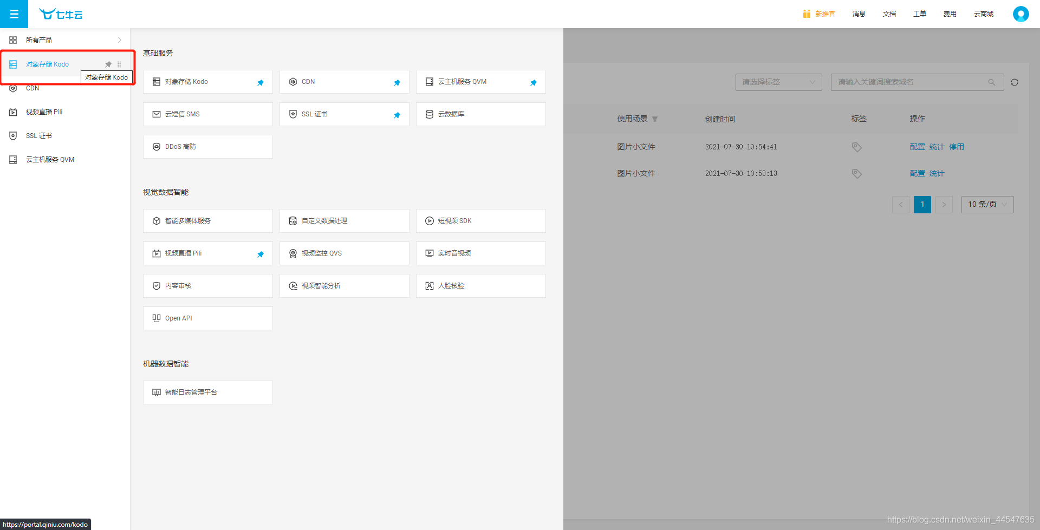1040x530 pixels.
Task: Click the 人脸核验 face-scan icon
Action: (430, 286)
